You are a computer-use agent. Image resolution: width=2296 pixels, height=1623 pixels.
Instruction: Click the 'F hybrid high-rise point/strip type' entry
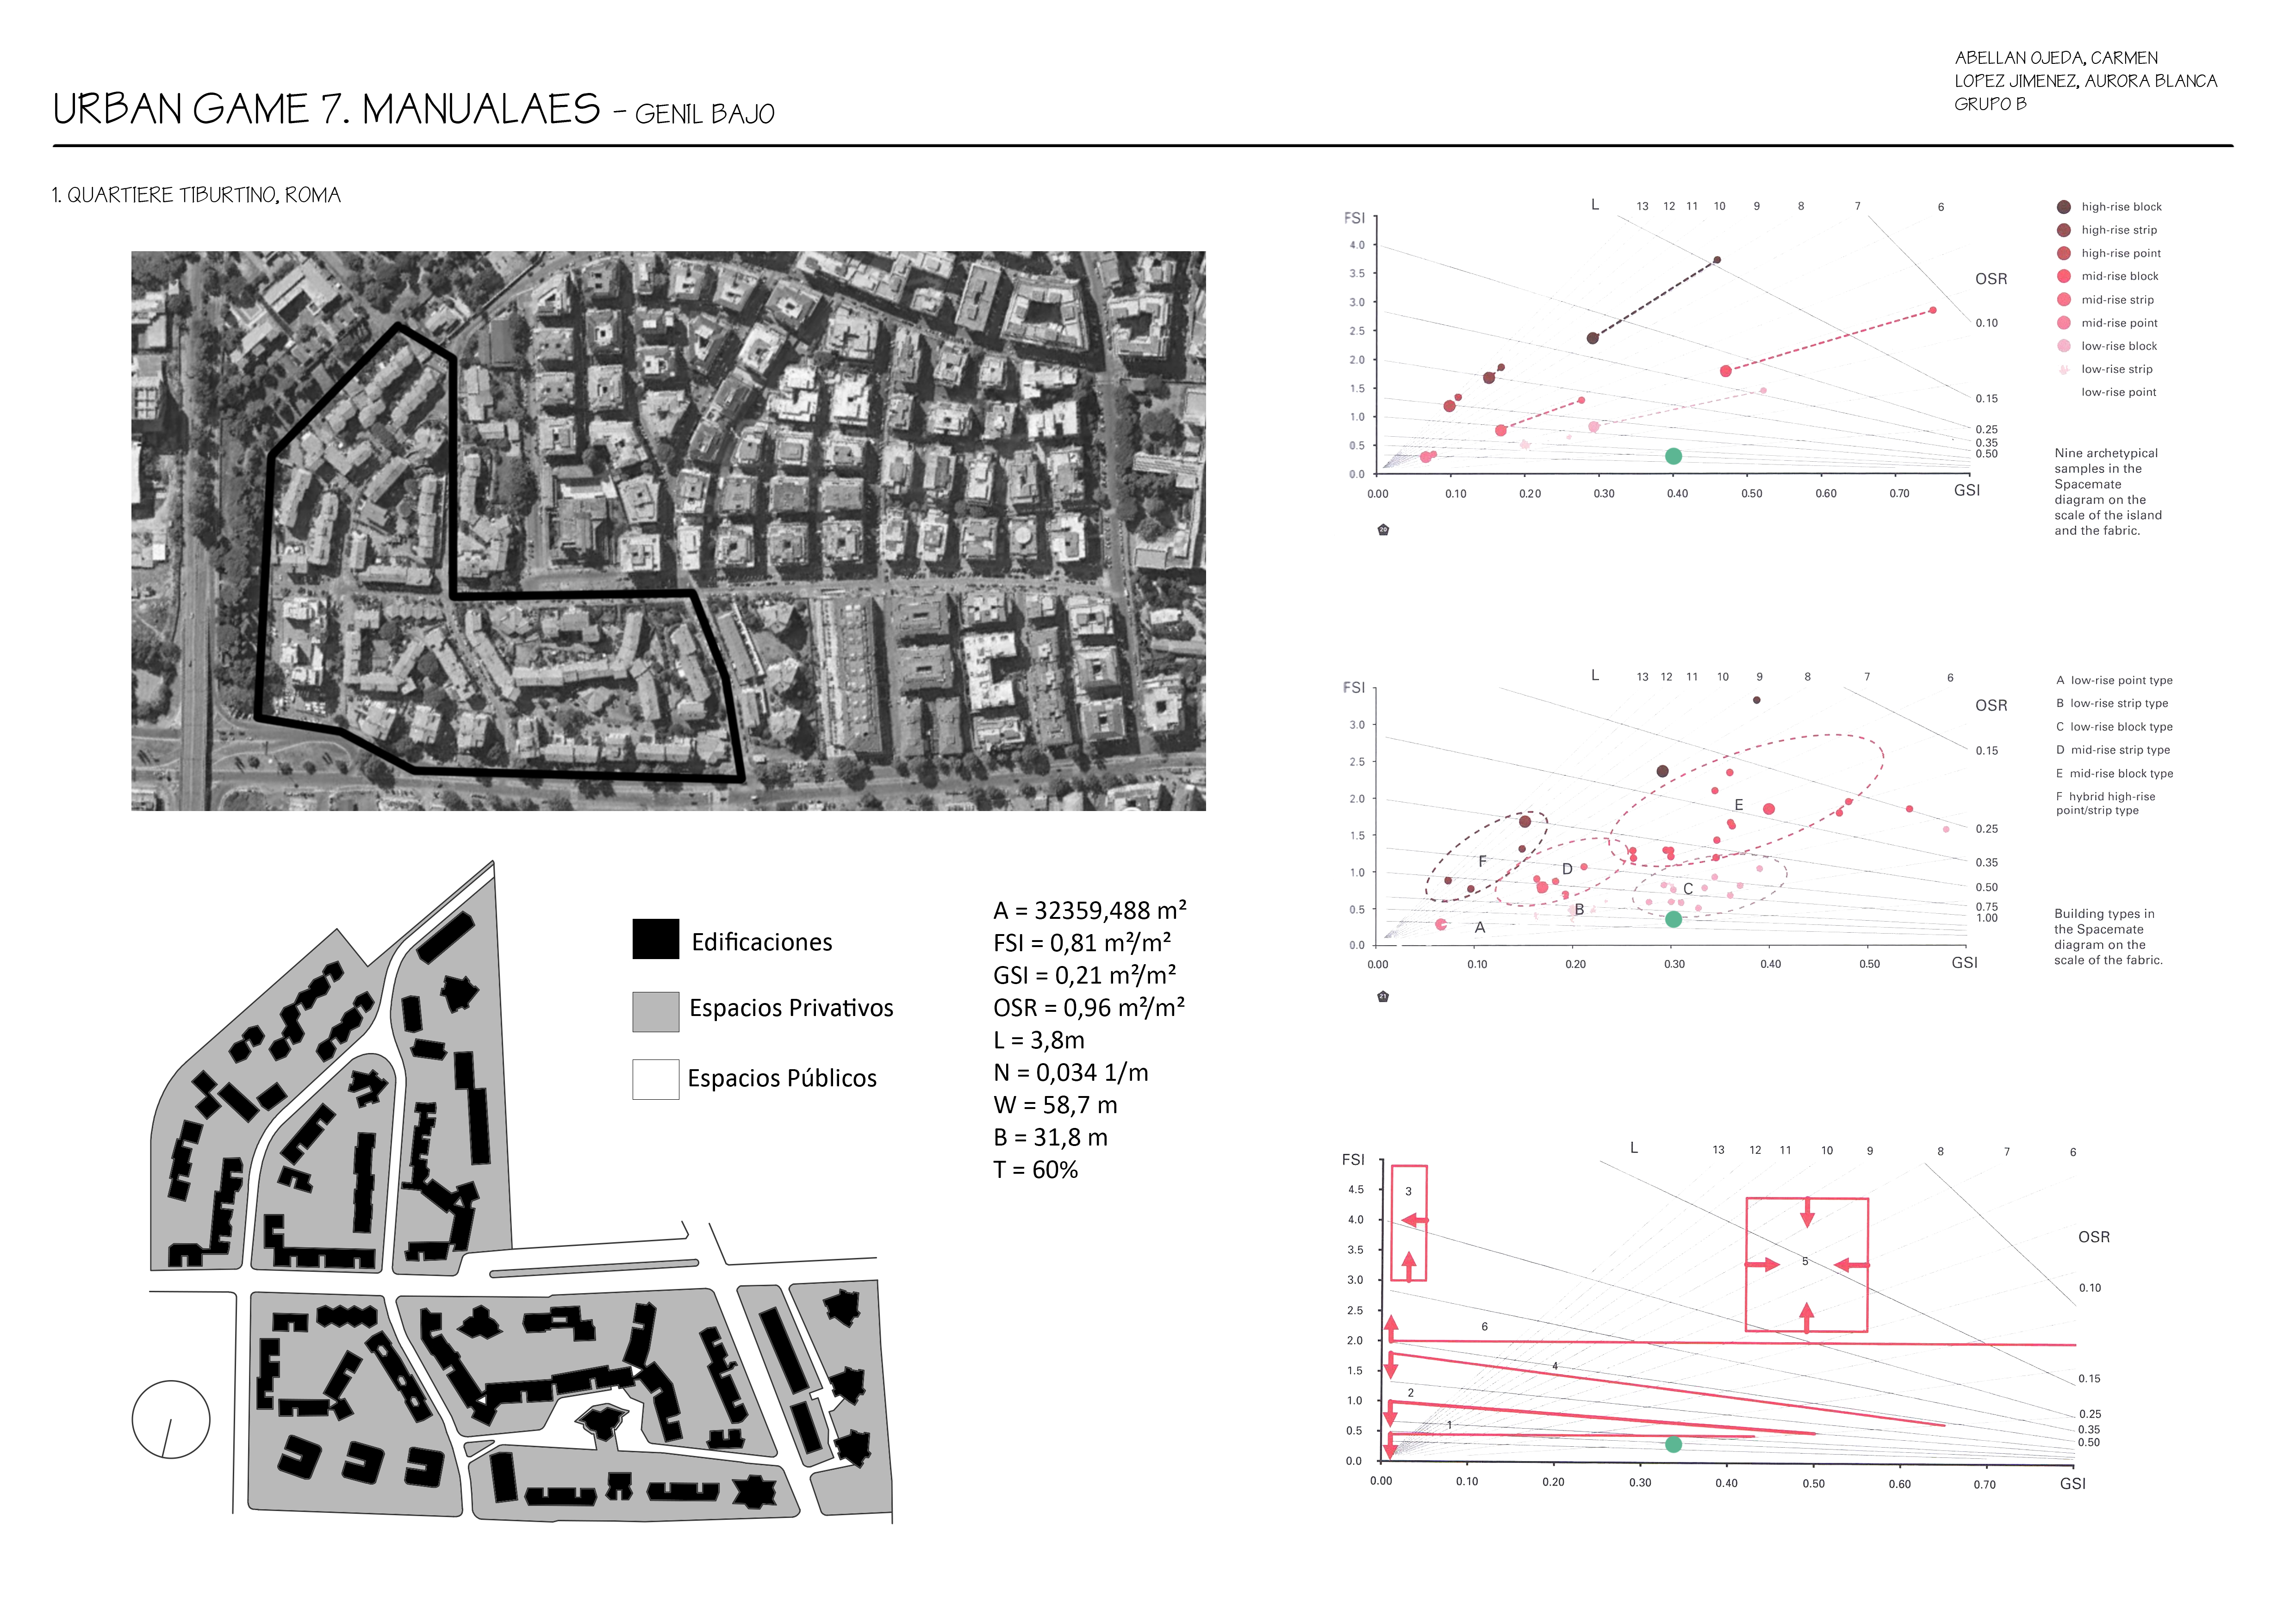(2106, 804)
